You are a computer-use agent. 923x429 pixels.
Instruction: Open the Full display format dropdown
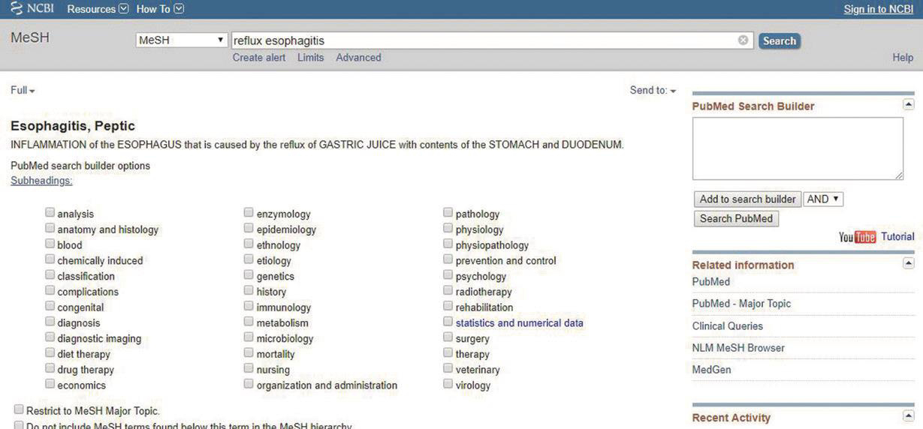(23, 91)
